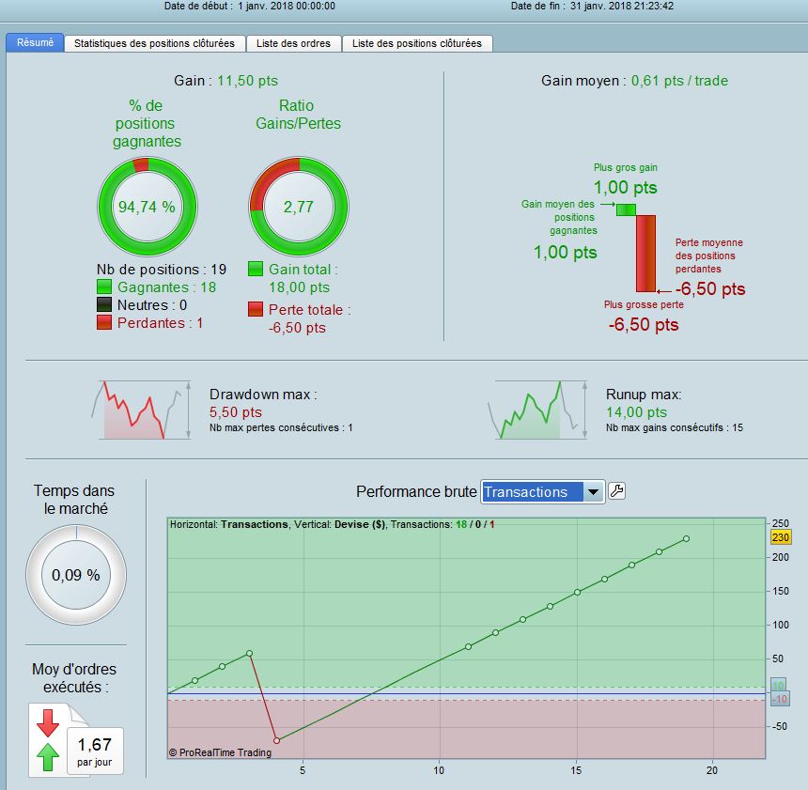Click the Ratio Gains/Pertes donut chart

(x=299, y=207)
